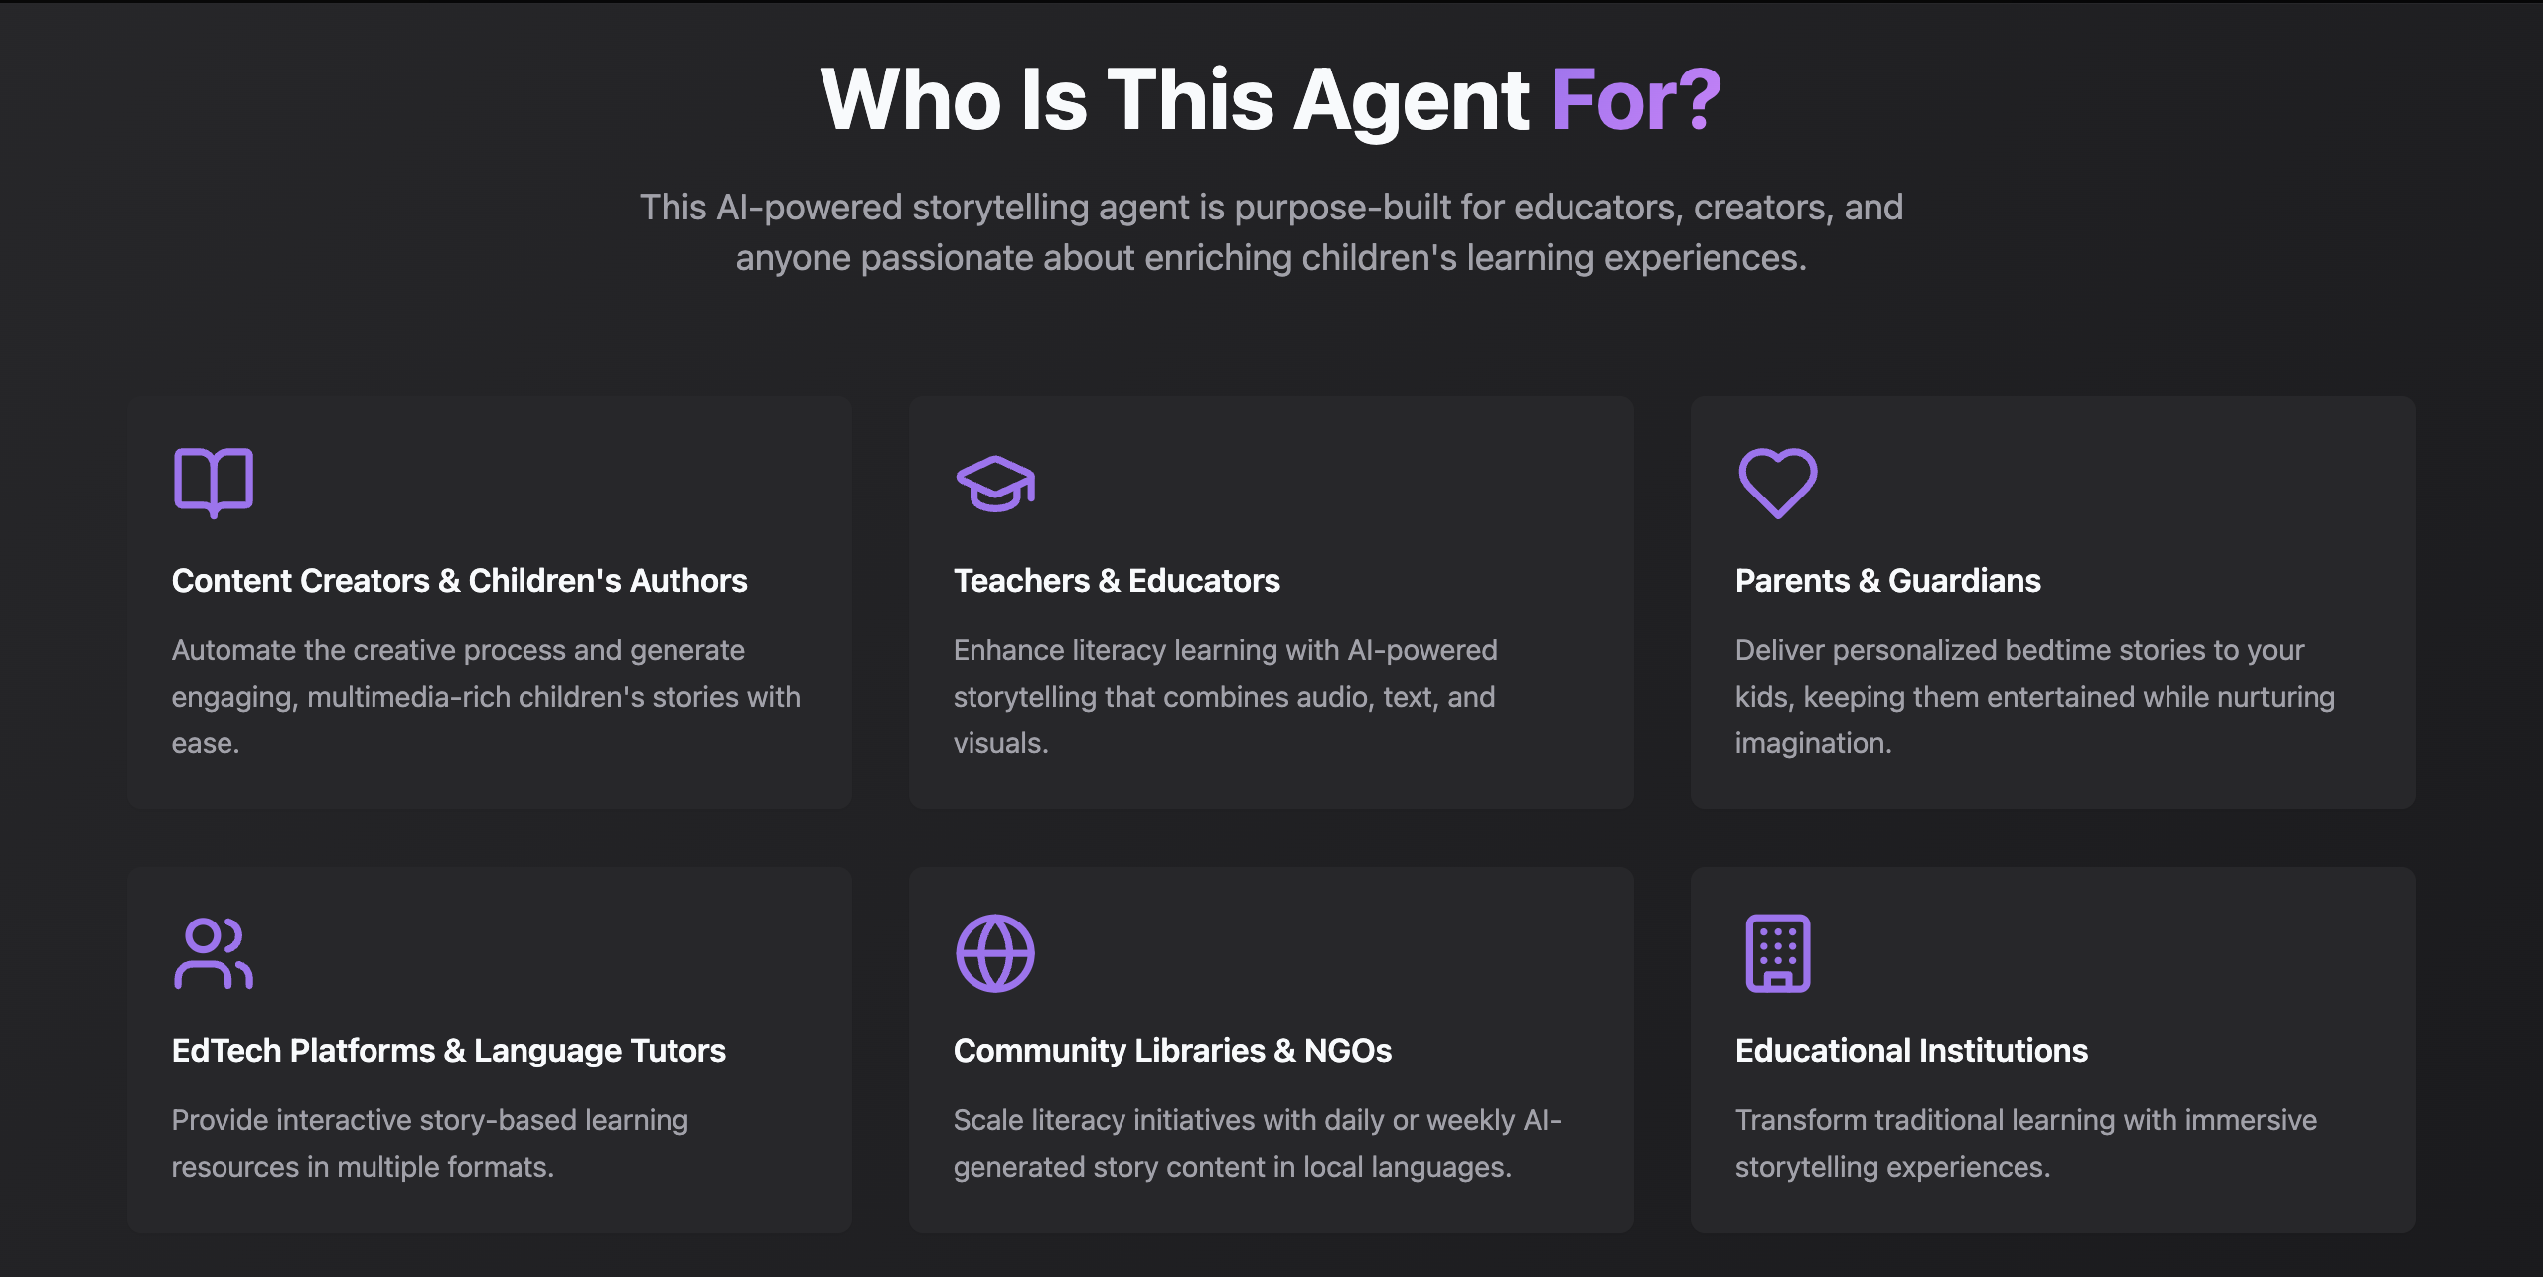The image size is (2543, 1277).
Task: Click the subtitle about AI-powered storytelling agent
Action: click(x=1271, y=232)
